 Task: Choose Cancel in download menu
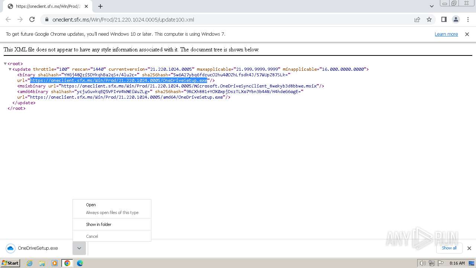[x=112, y=236]
